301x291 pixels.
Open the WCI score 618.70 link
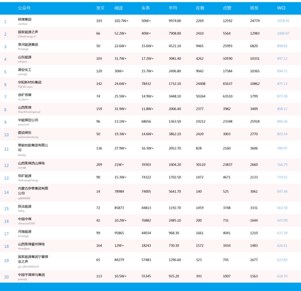pyautogui.click(x=282, y=276)
